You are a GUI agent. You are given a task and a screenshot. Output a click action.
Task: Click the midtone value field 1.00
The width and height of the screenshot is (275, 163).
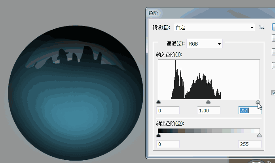click(x=209, y=111)
